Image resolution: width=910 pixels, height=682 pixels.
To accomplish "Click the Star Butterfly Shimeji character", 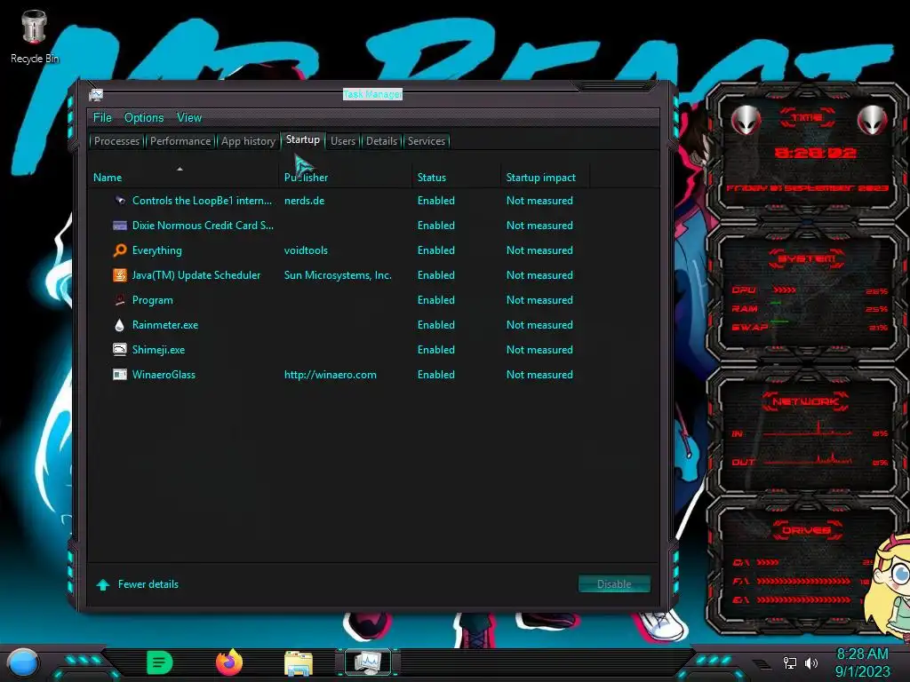I will (x=887, y=587).
